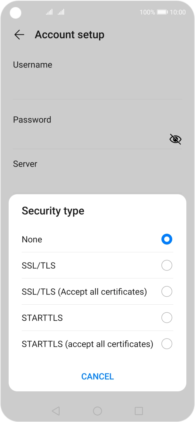This screenshot has width=195, height=422.
Task: Tap the back arrow icon
Action: pyautogui.click(x=19, y=35)
